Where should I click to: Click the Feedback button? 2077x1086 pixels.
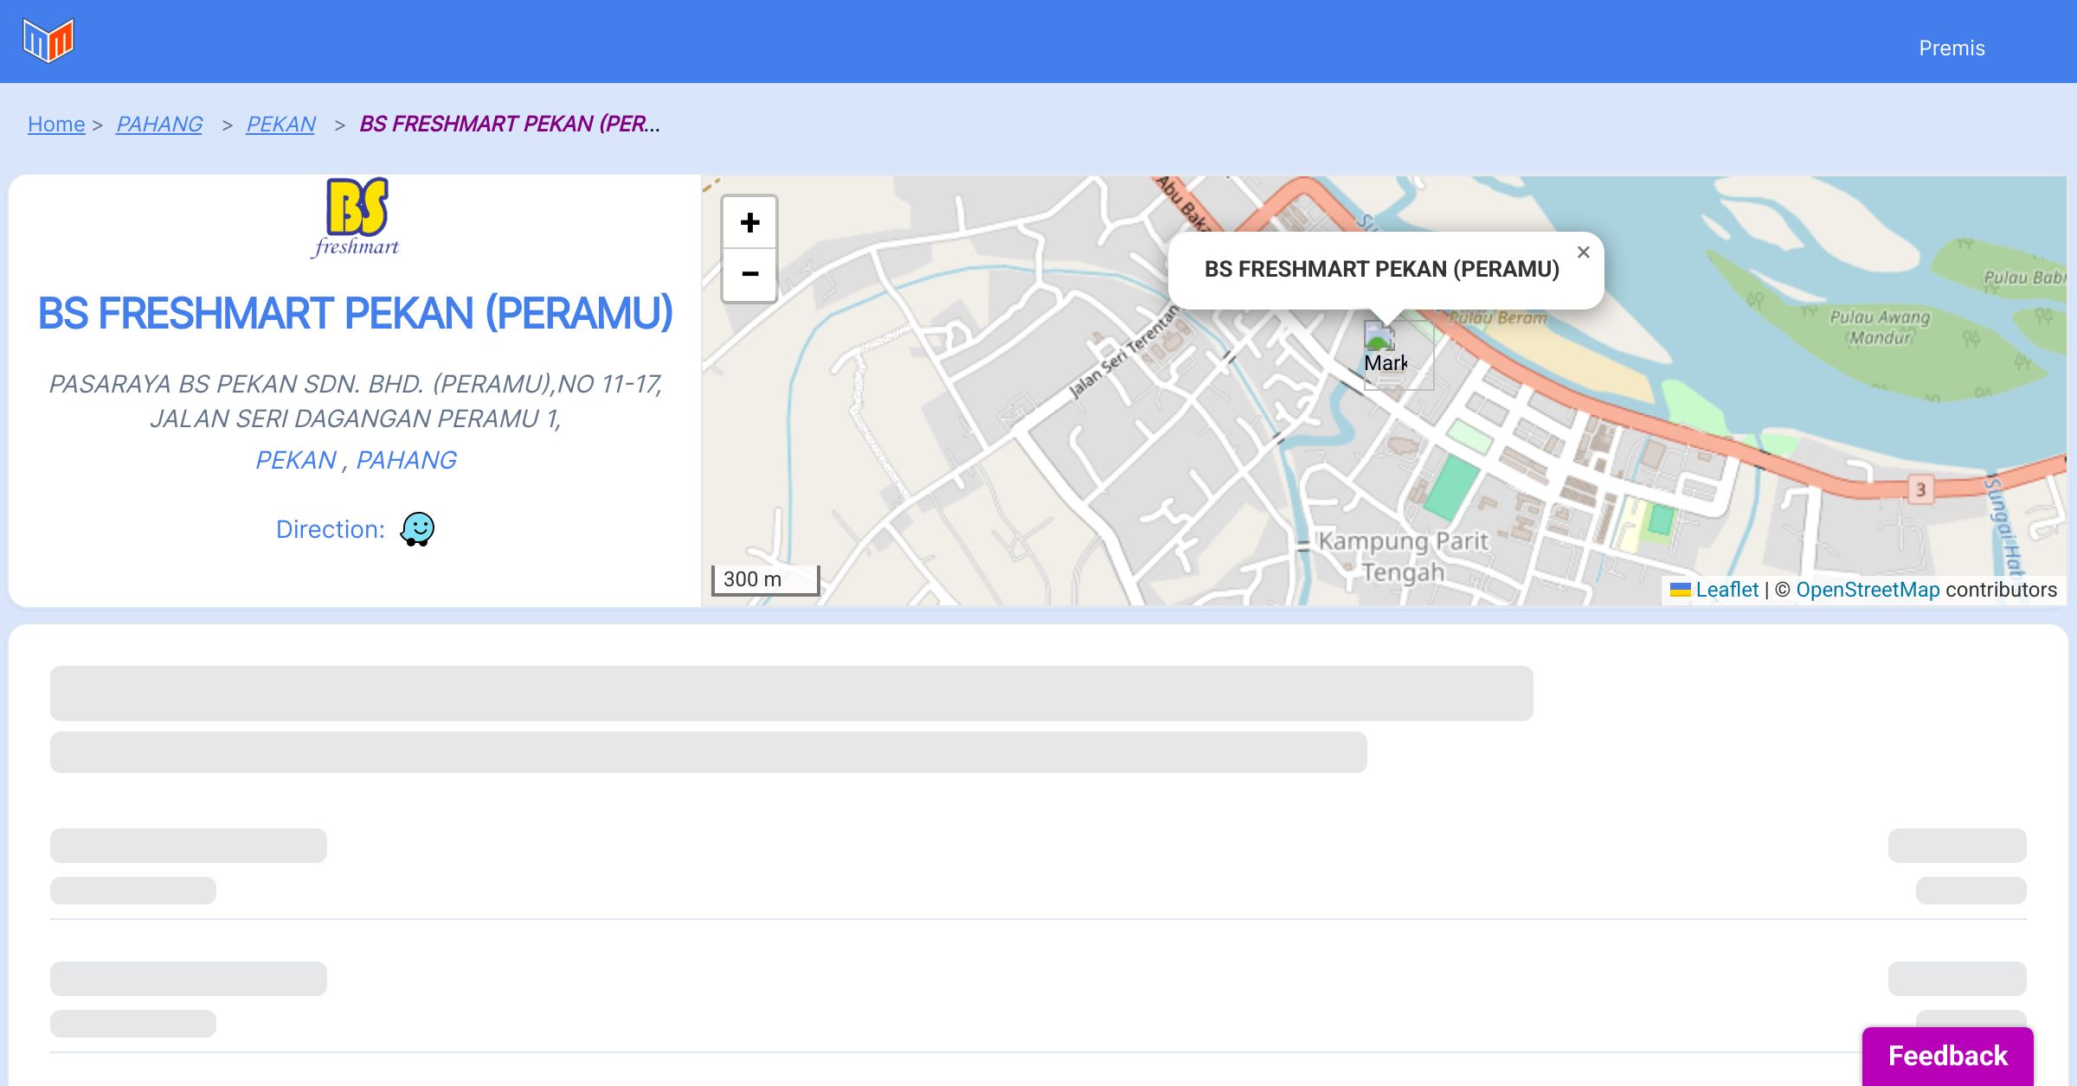pyautogui.click(x=1947, y=1056)
